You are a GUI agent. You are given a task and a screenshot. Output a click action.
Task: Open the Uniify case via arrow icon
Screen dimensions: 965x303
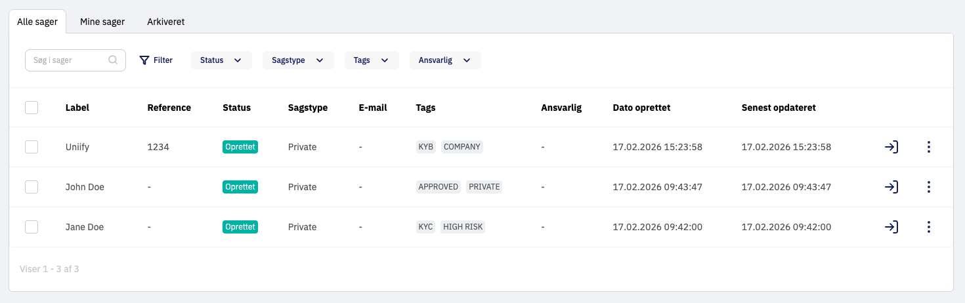(891, 147)
